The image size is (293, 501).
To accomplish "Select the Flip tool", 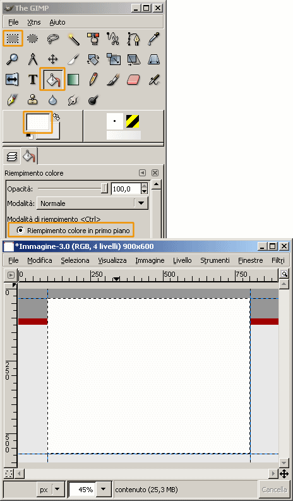I will [12, 79].
